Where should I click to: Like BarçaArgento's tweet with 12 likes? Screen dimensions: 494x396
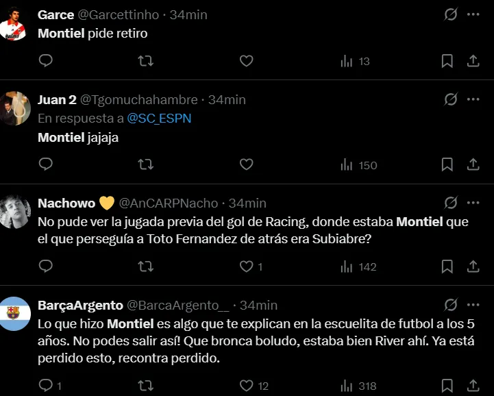click(x=246, y=386)
